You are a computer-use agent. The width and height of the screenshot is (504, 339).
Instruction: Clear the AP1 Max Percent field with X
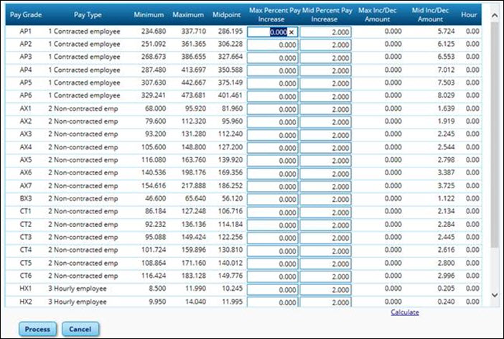(x=291, y=32)
